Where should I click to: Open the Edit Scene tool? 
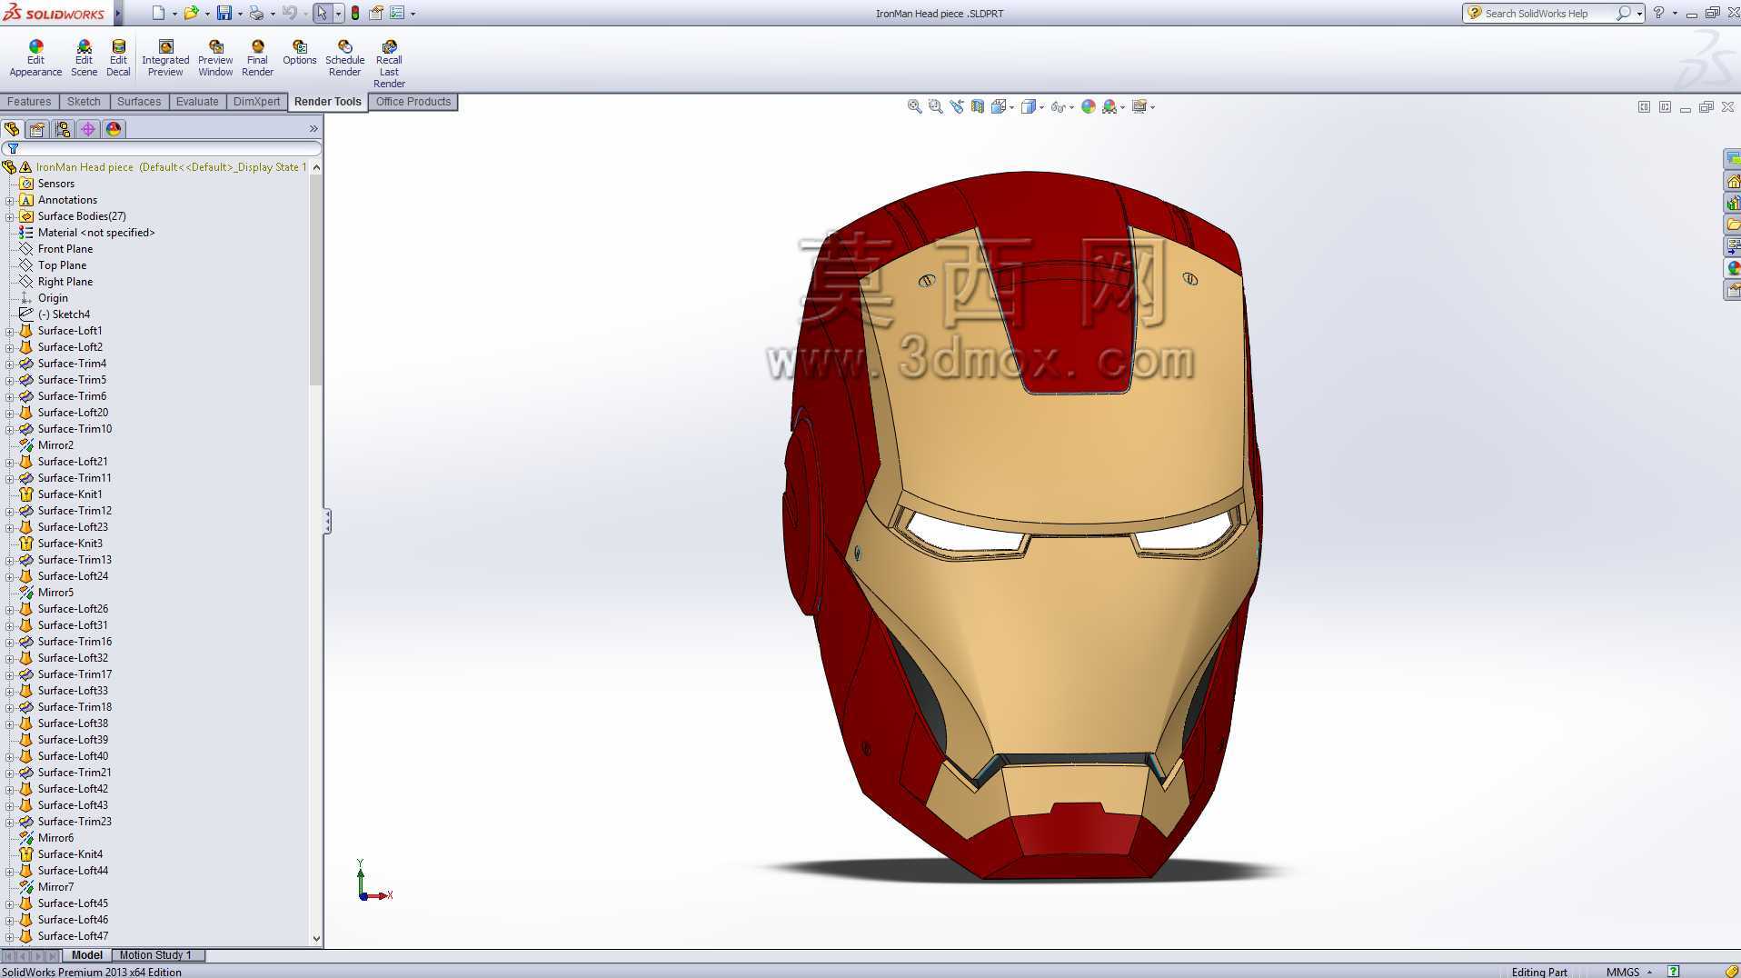[84, 58]
